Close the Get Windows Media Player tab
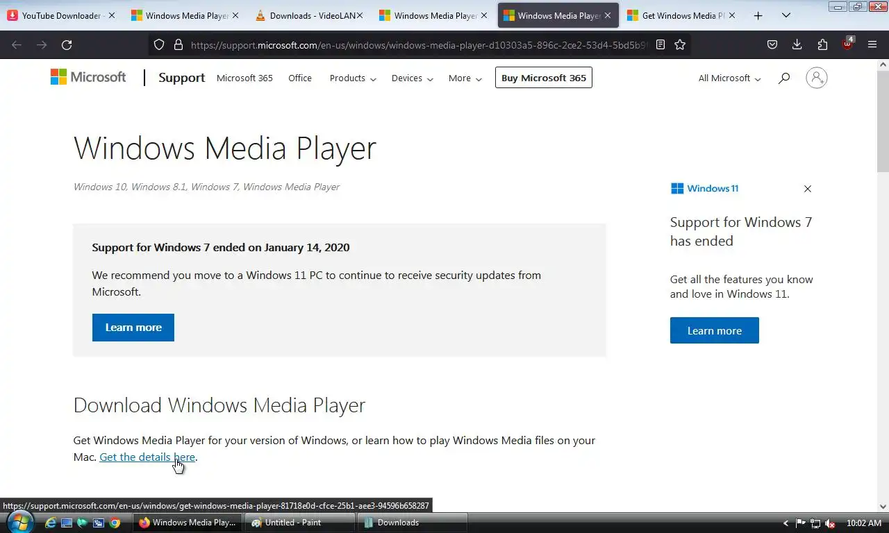Image resolution: width=889 pixels, height=533 pixels. (x=731, y=15)
